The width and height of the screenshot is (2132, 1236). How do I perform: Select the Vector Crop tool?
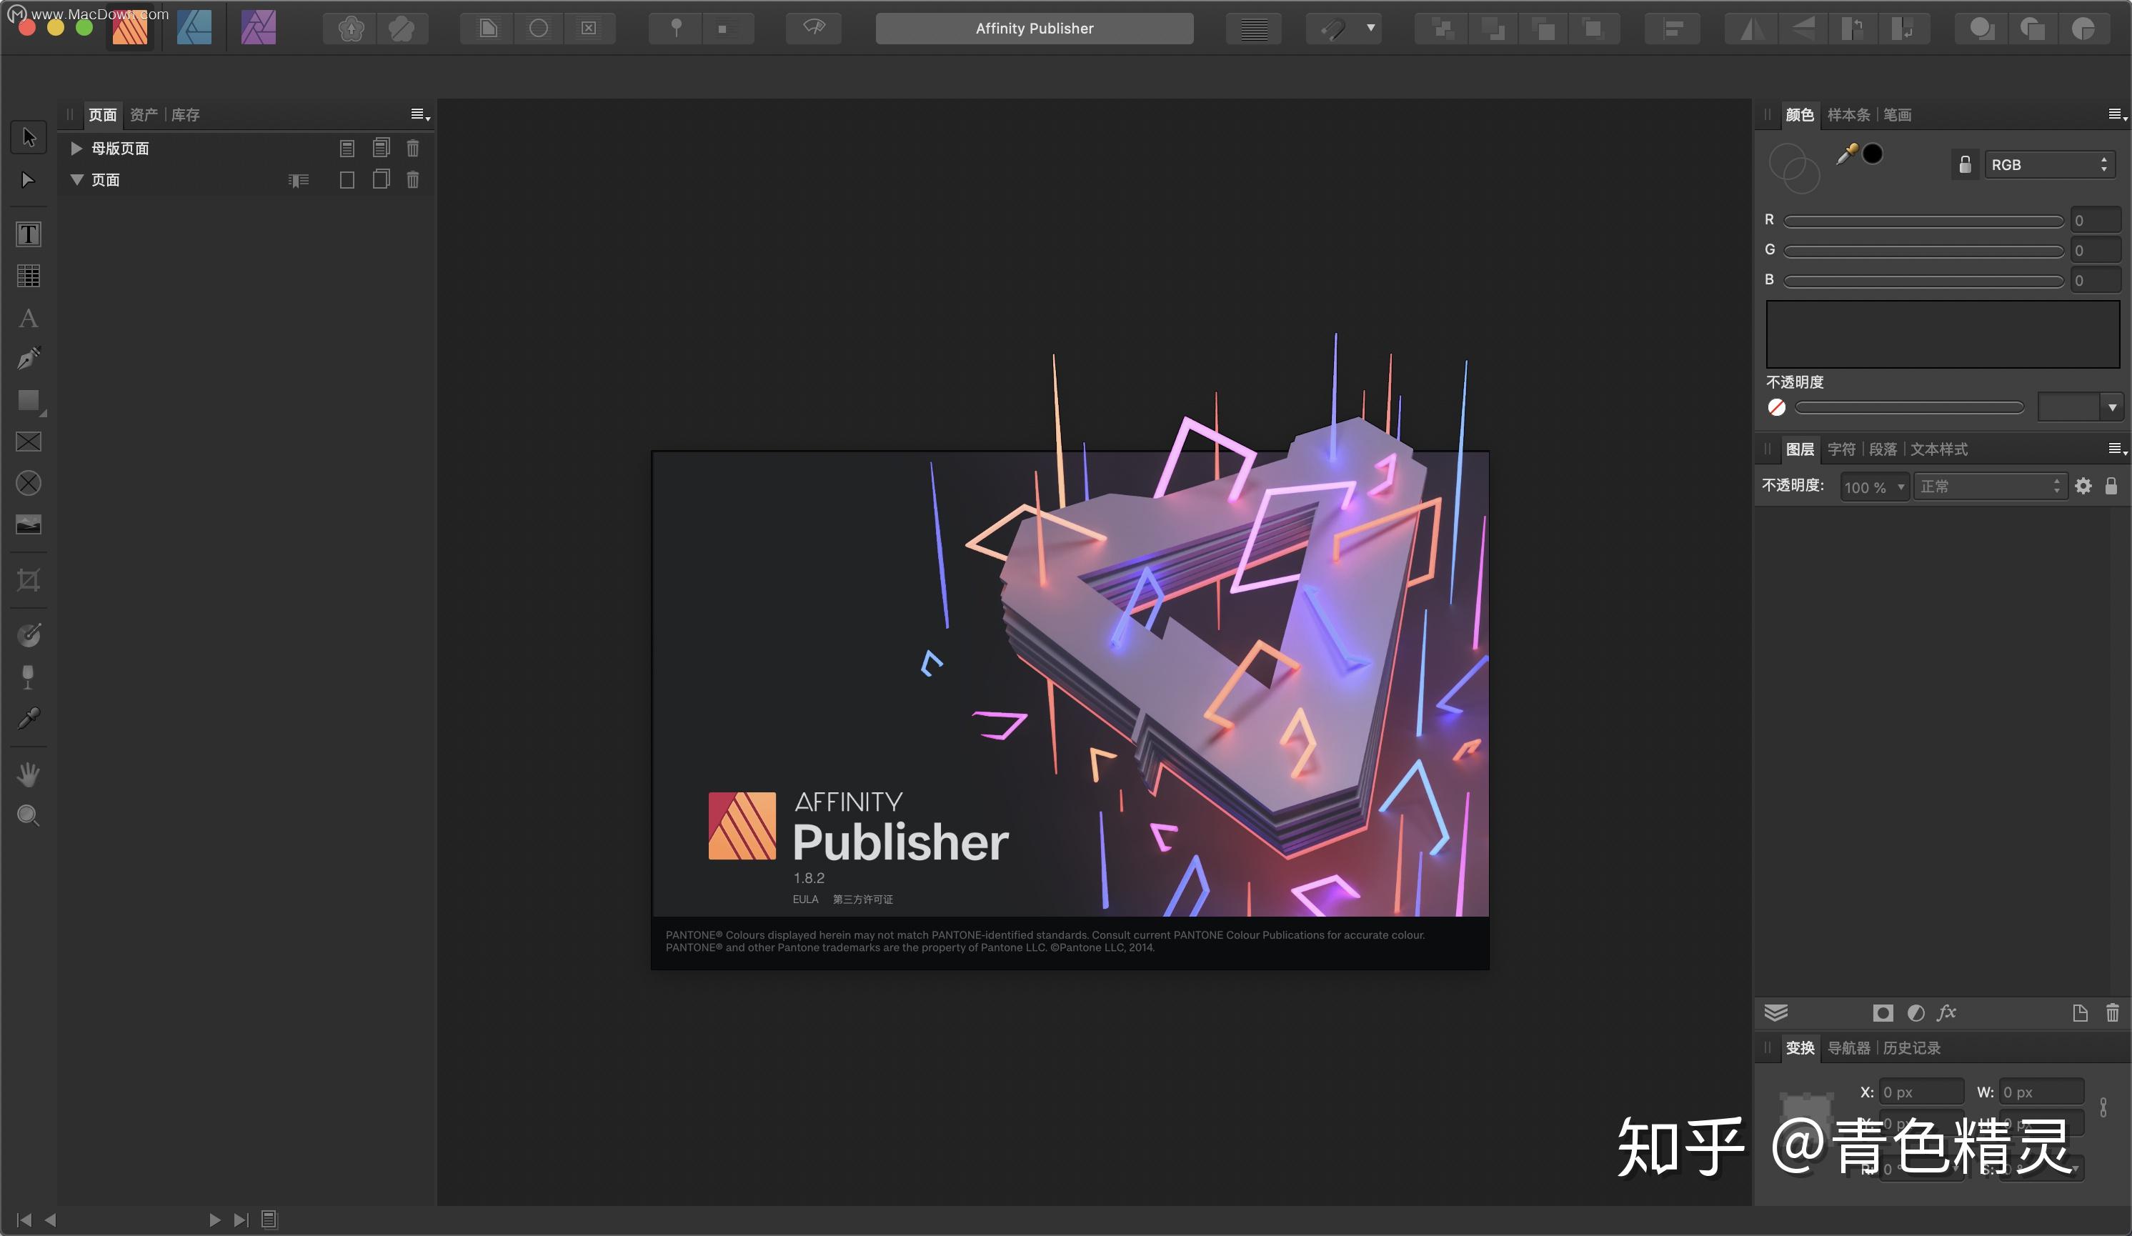click(29, 580)
